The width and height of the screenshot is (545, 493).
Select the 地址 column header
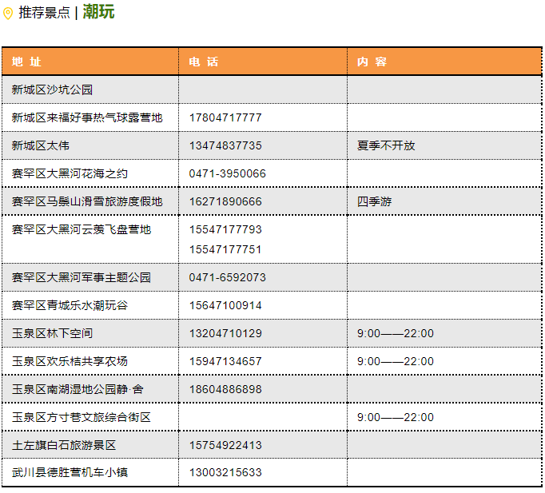[26, 62]
